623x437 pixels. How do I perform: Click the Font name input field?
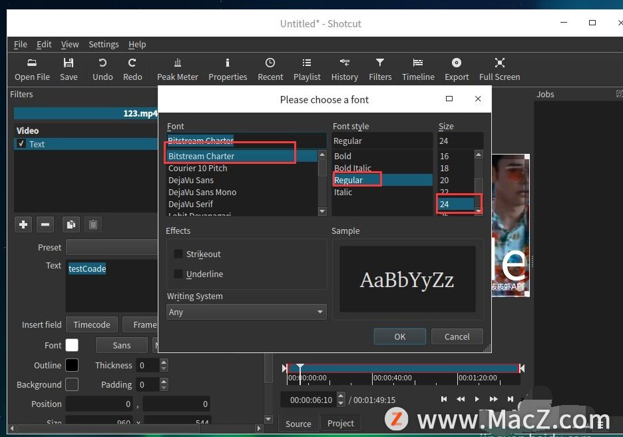pos(246,141)
